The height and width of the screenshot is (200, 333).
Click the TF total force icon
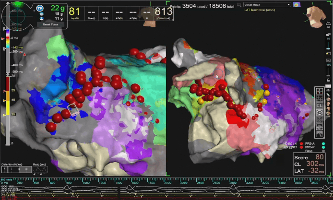click(40, 8)
